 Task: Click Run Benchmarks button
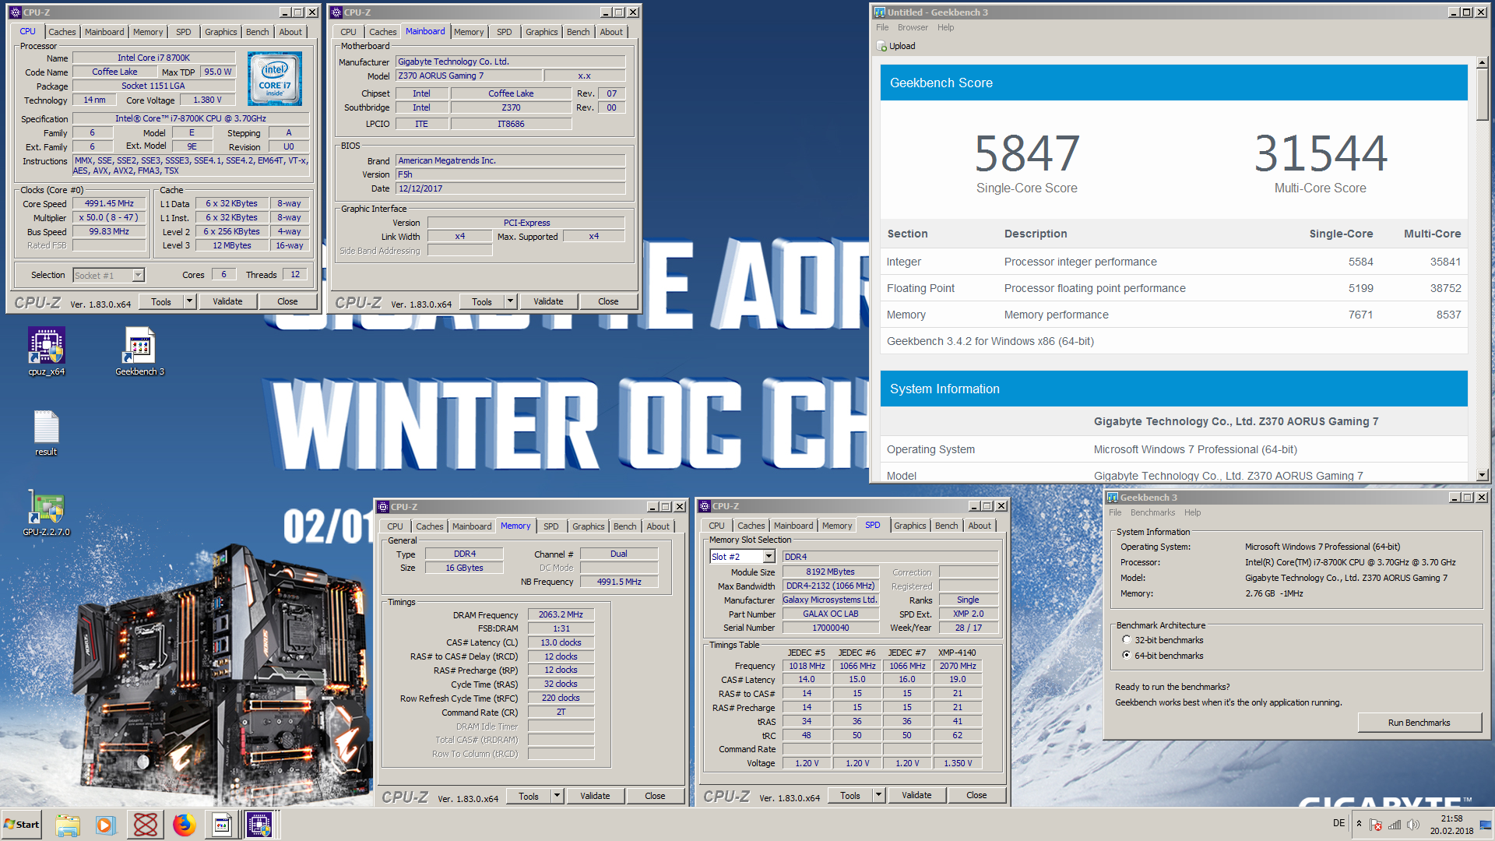1419,723
